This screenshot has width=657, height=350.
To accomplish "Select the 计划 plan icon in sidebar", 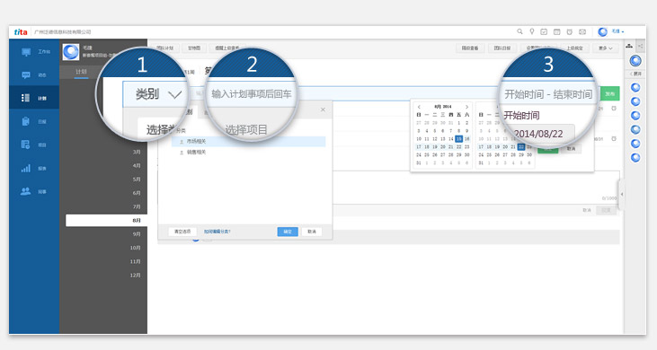I will pyautogui.click(x=25, y=98).
